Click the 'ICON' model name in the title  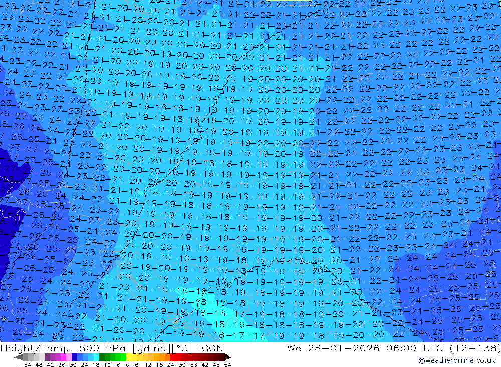coord(211,348)
